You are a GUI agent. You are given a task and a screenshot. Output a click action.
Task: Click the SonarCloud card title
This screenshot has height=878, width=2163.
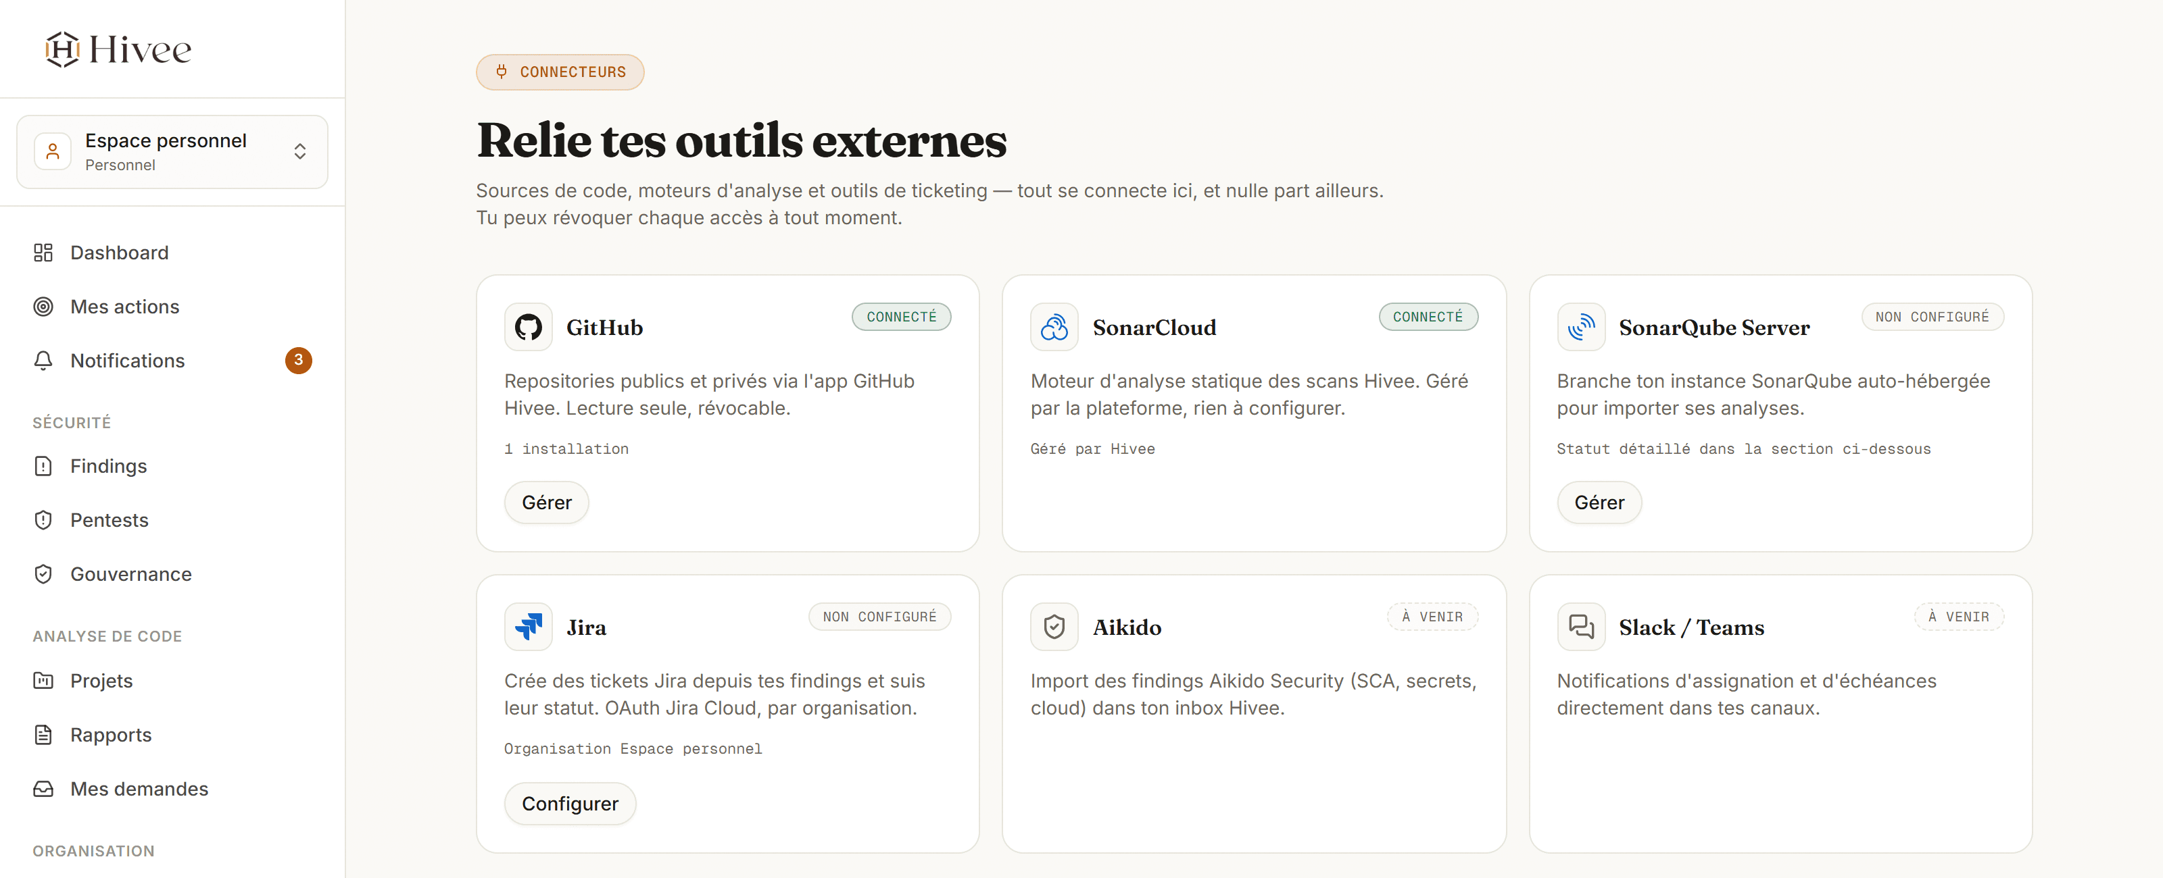tap(1154, 328)
